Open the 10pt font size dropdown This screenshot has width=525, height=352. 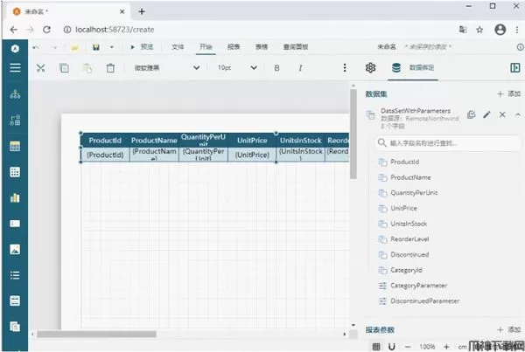point(234,68)
